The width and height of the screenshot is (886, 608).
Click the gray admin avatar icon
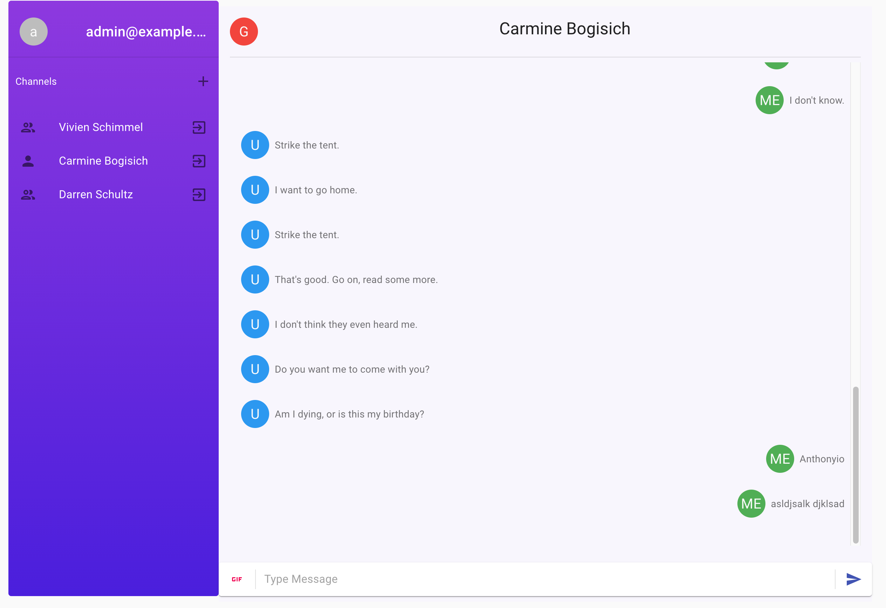(x=34, y=32)
